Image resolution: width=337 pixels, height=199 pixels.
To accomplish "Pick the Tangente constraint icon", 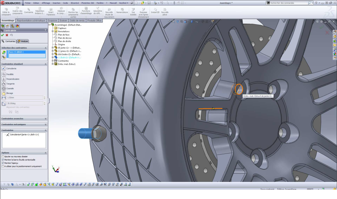I will [4, 84].
